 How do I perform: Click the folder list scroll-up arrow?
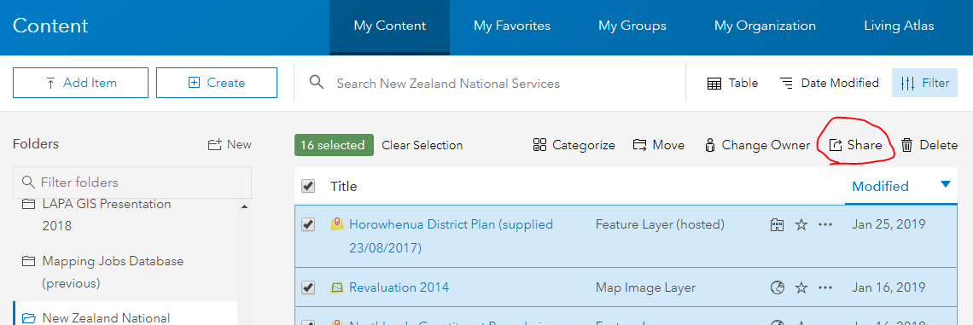[x=244, y=206]
